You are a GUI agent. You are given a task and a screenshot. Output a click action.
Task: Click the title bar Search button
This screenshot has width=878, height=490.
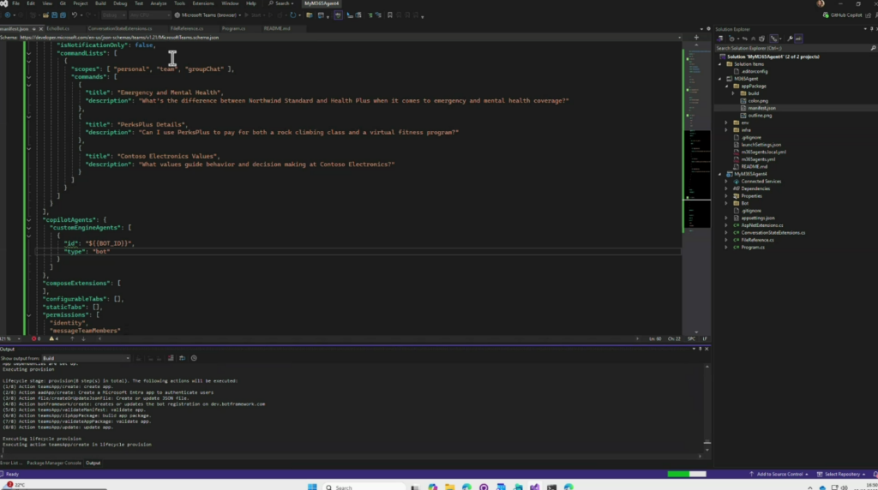tap(280, 3)
